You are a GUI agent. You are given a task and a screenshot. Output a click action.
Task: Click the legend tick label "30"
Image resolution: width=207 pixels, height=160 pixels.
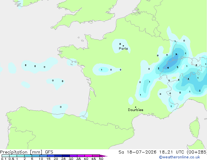point(71,159)
